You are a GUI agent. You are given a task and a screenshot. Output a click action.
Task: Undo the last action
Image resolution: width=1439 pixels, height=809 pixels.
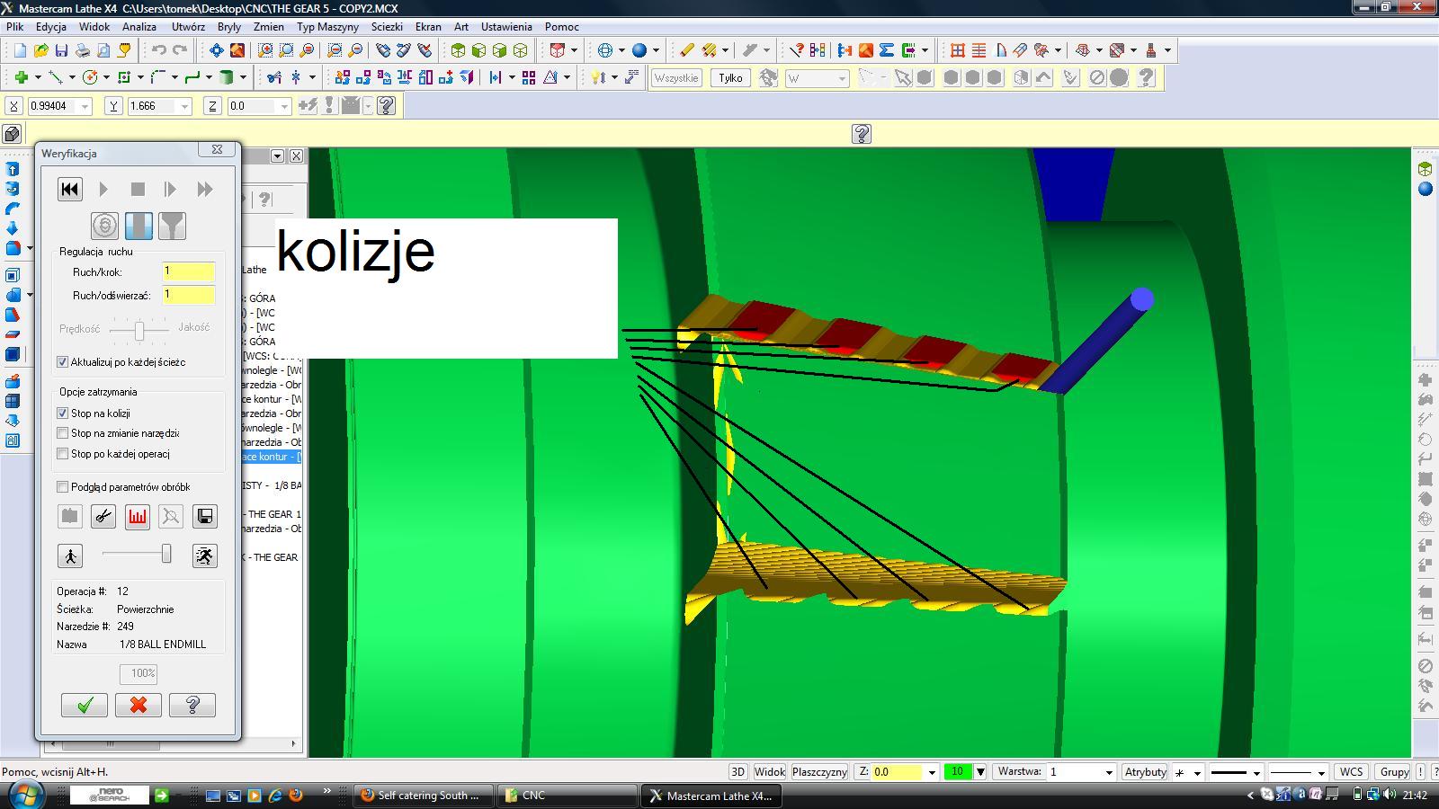tap(159, 50)
